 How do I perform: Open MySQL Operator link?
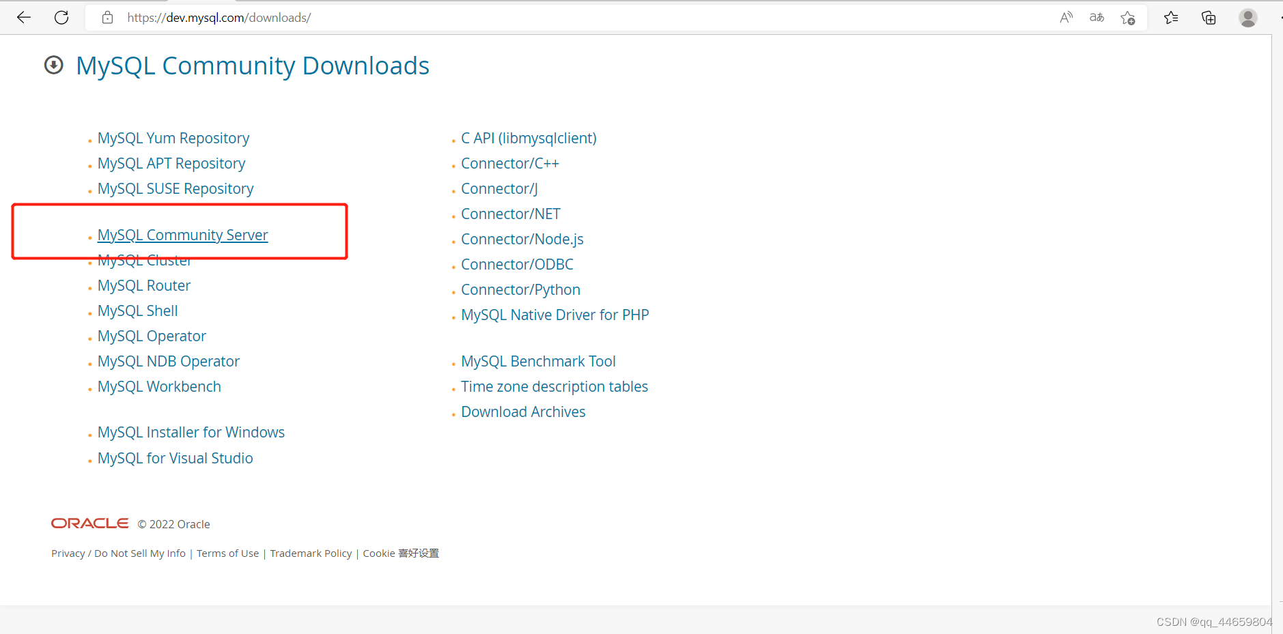coord(152,336)
